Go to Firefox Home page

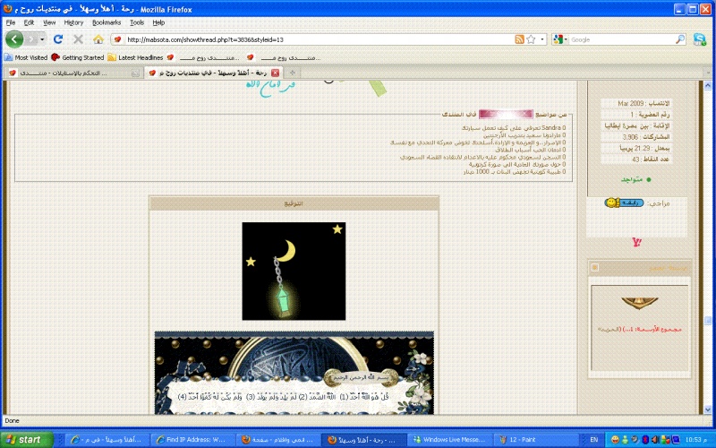pyautogui.click(x=98, y=39)
